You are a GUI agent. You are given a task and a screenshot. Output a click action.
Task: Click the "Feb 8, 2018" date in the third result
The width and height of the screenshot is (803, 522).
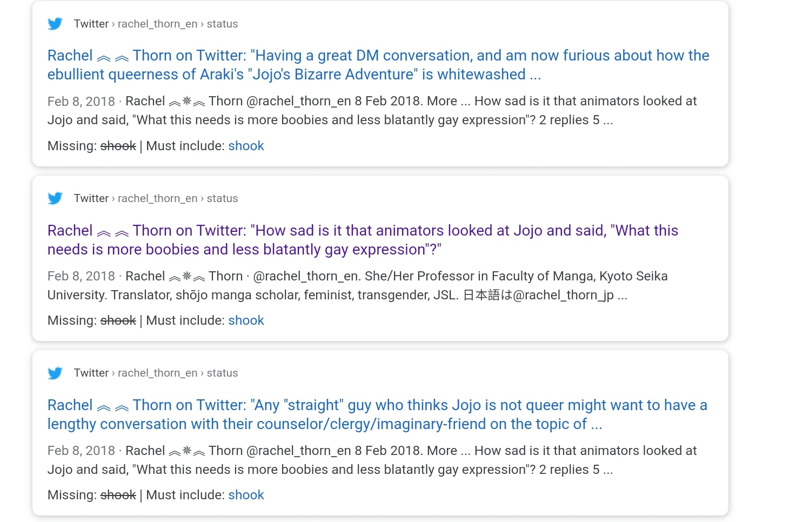pyautogui.click(x=81, y=451)
